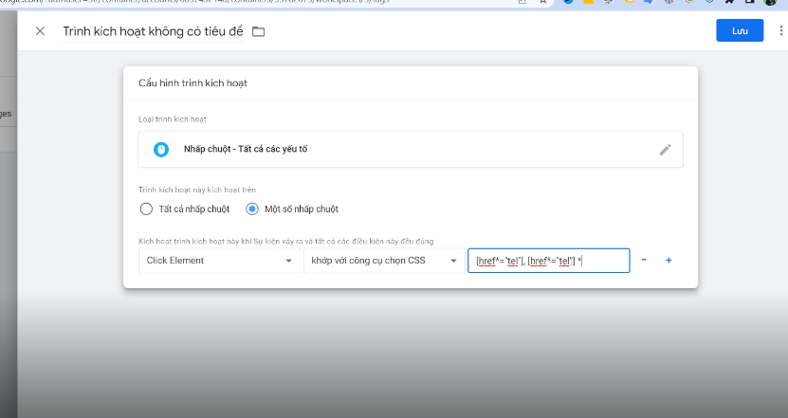
Task: Add a condition row with the plus icon
Action: pyautogui.click(x=669, y=261)
